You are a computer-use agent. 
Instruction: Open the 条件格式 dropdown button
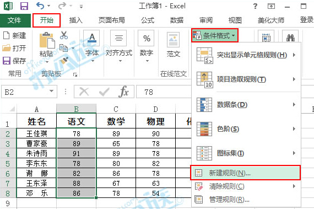pyautogui.click(x=215, y=35)
